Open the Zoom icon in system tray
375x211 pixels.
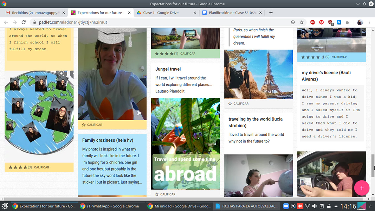(x=286, y=206)
